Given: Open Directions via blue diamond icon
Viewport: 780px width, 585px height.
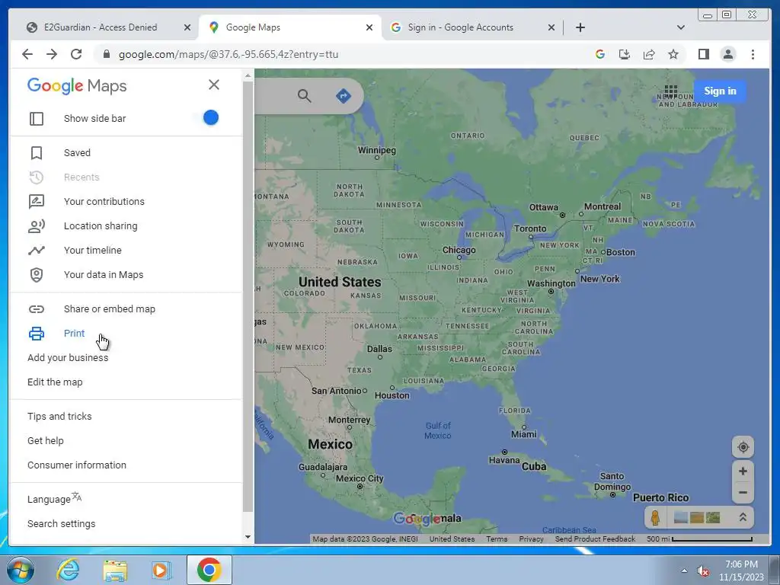Looking at the screenshot, I should pos(344,95).
